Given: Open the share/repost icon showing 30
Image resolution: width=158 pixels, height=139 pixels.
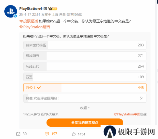Looking at the screenshot, I should 18,134.
